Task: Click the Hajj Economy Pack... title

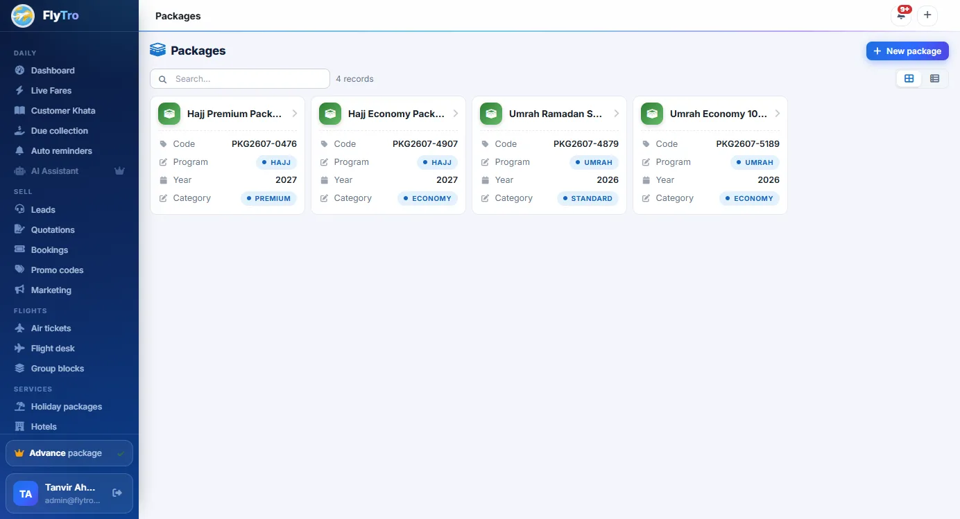Action: point(396,114)
